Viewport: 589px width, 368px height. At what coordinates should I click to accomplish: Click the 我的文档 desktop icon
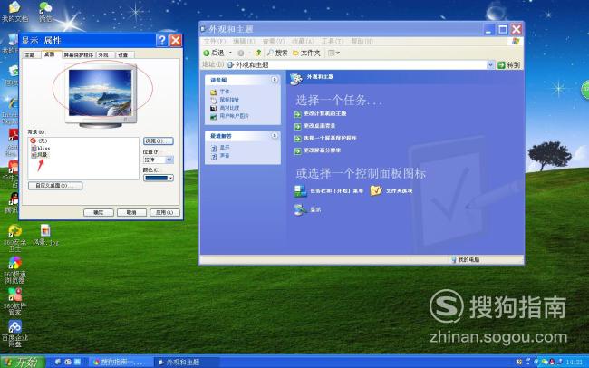tap(14, 12)
